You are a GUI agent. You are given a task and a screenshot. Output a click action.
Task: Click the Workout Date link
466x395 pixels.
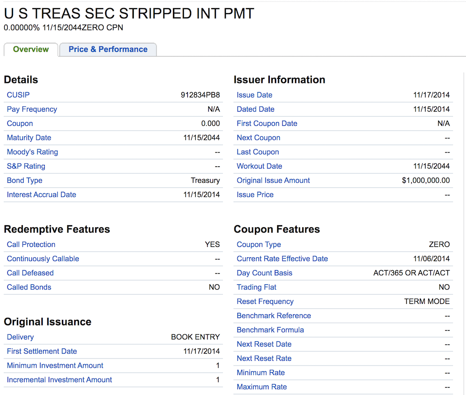[x=259, y=166]
